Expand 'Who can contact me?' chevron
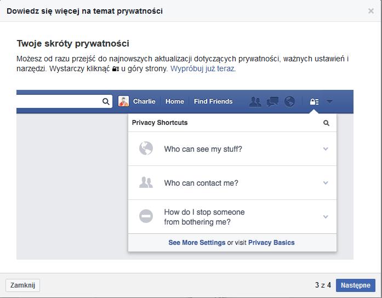Screen dimensions: 382x298 click(x=326, y=182)
